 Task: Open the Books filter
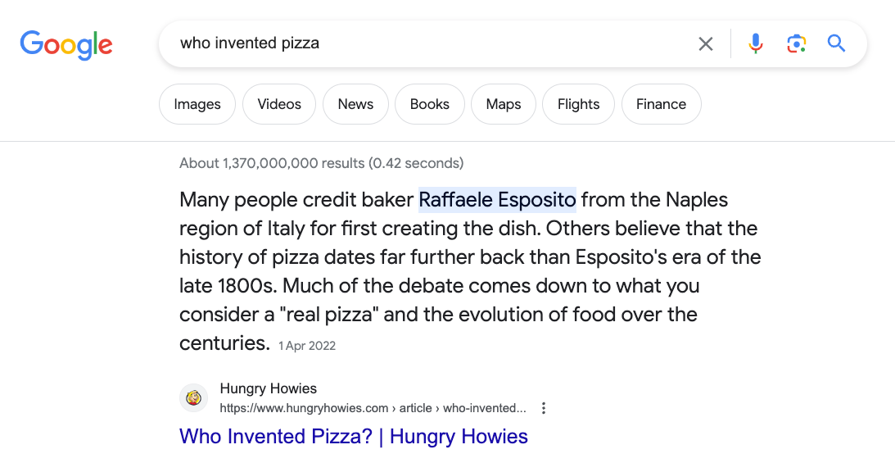click(430, 104)
